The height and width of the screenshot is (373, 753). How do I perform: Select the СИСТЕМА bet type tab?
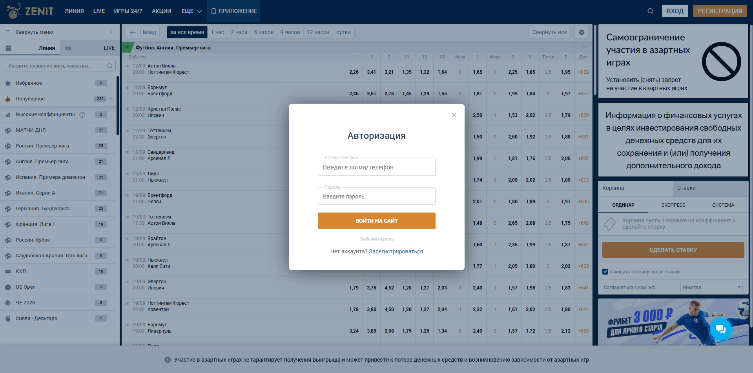(x=723, y=205)
